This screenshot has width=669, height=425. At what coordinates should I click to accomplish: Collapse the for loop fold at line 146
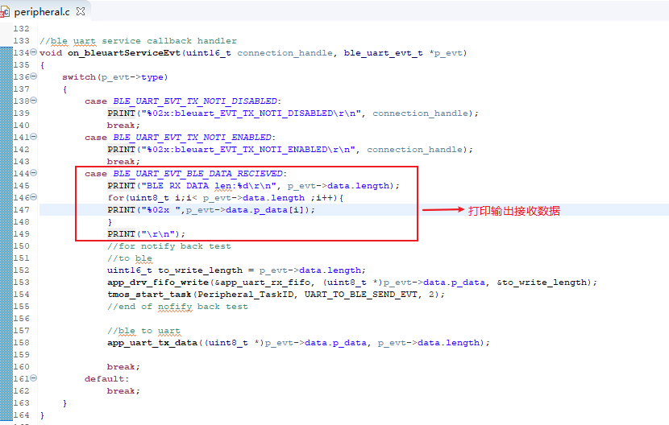coord(34,197)
